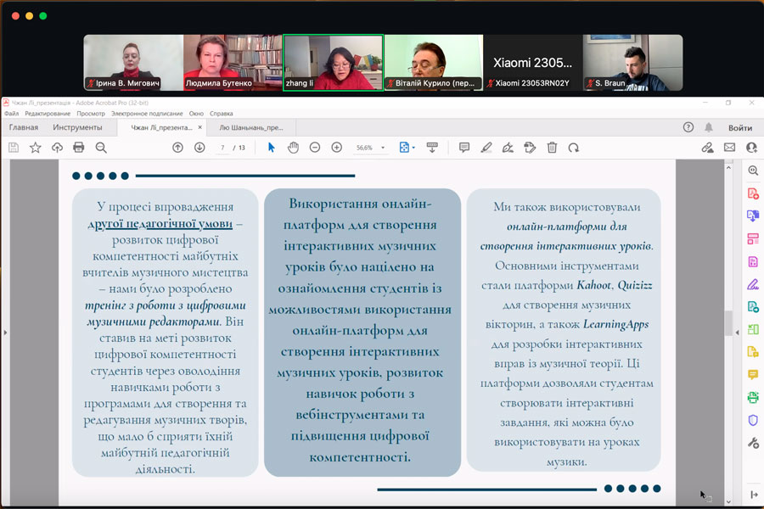Zoom out with minus button
The width and height of the screenshot is (764, 509).
[x=315, y=147]
